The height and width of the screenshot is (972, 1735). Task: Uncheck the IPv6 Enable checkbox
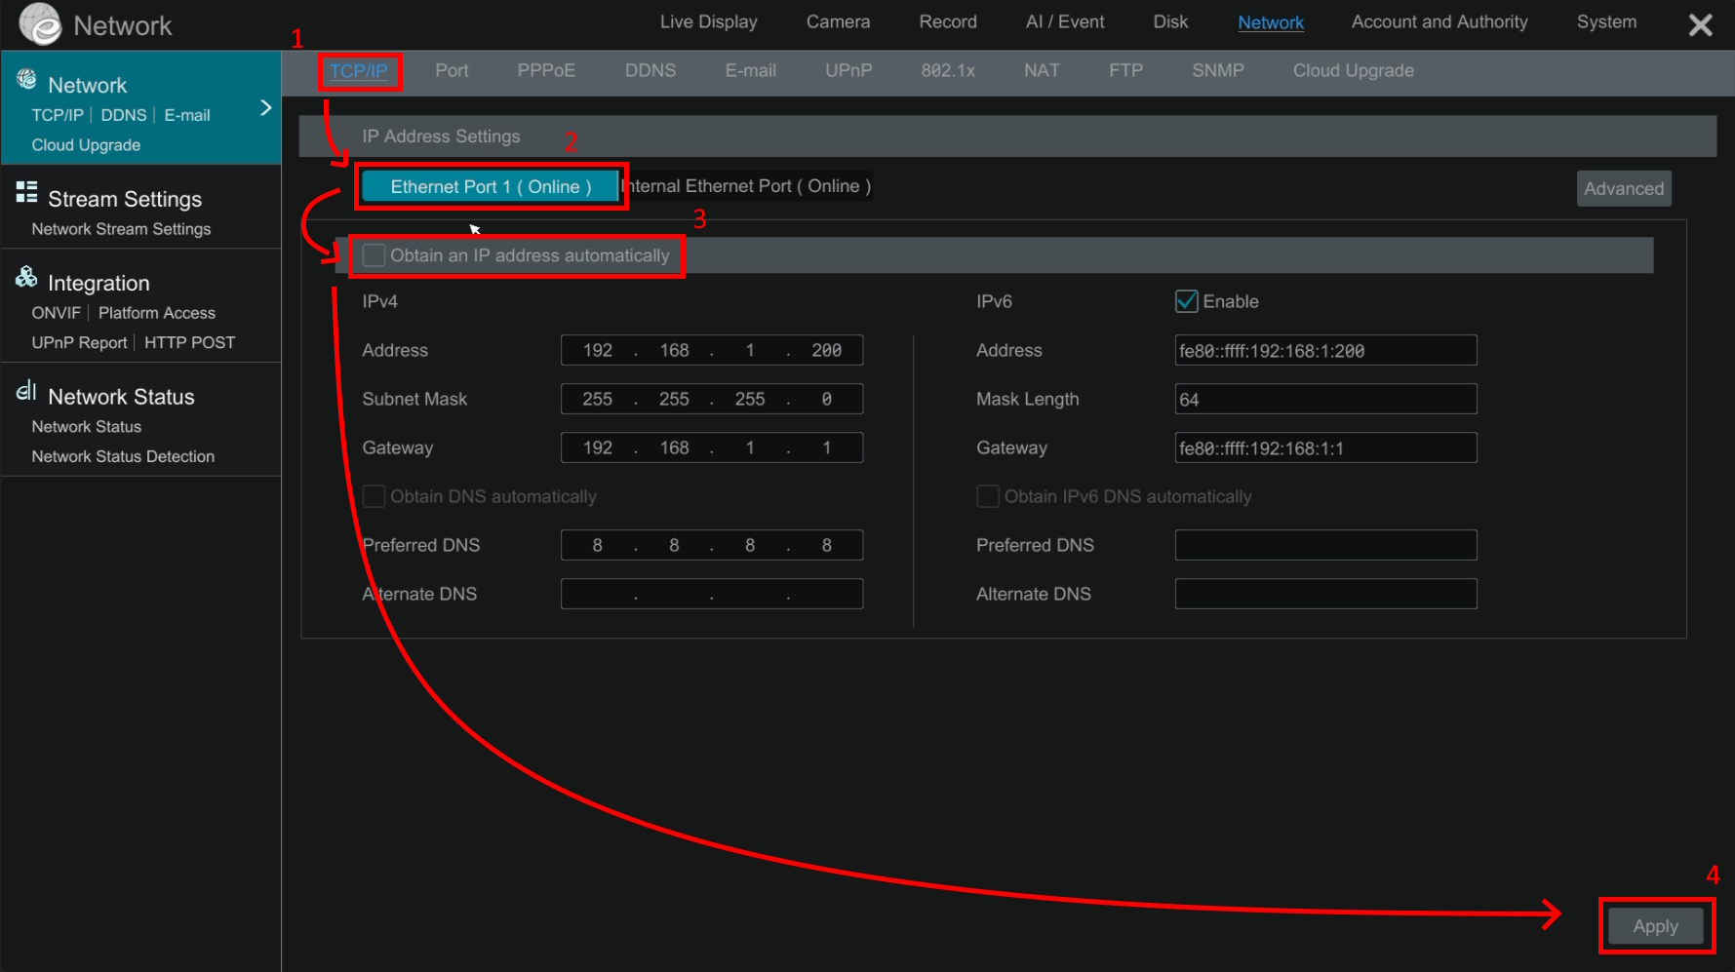1186,301
